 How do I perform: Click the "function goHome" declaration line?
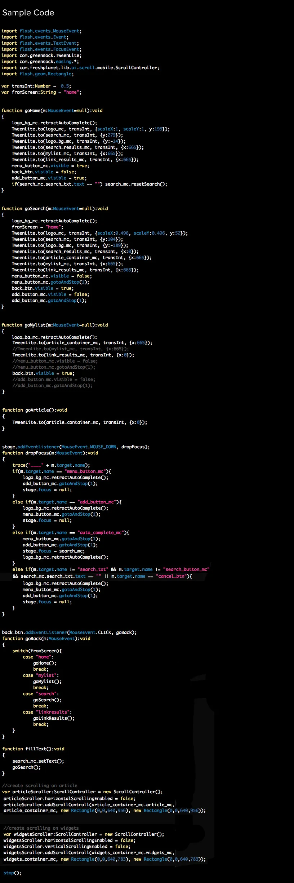(x=52, y=111)
